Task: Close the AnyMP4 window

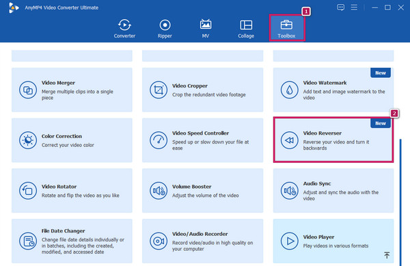Action: click(401, 8)
